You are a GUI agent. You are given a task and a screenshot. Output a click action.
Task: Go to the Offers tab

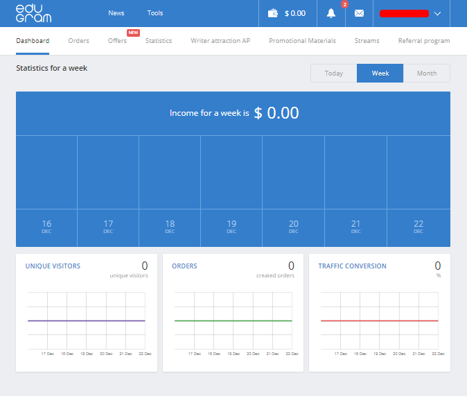(x=117, y=41)
